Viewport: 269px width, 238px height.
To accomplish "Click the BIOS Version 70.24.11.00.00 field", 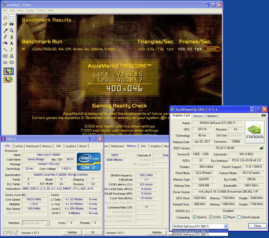I will tap(225, 148).
